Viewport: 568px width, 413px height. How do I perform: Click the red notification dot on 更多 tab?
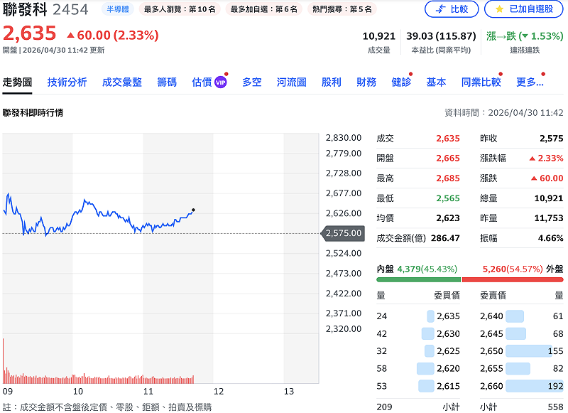coord(543,73)
